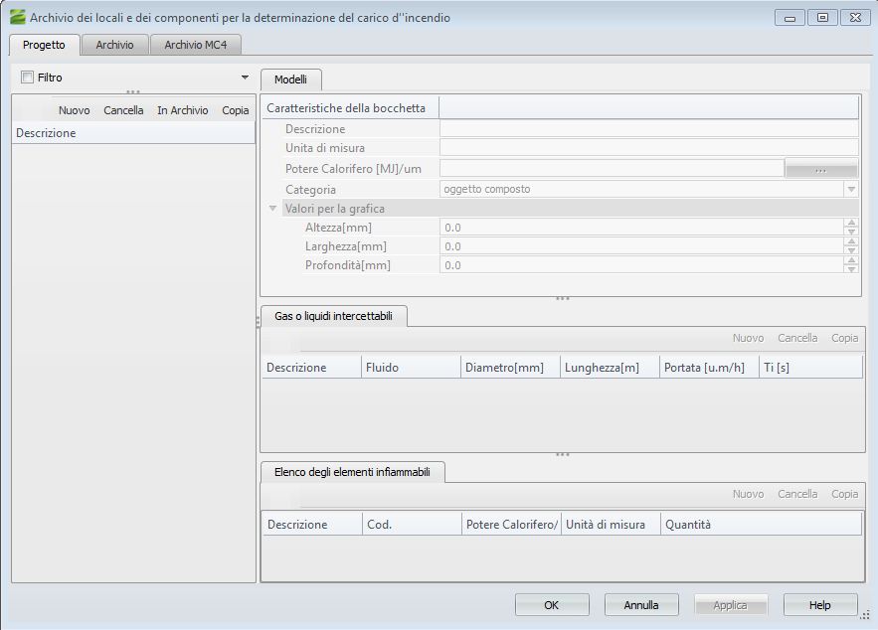Click In Archivio in the left toolbar
878x630 pixels.
click(182, 110)
